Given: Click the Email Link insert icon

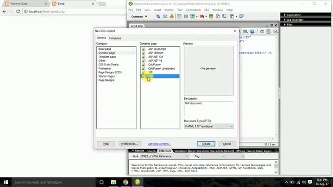Looking at the screenshot, I should (165, 16).
